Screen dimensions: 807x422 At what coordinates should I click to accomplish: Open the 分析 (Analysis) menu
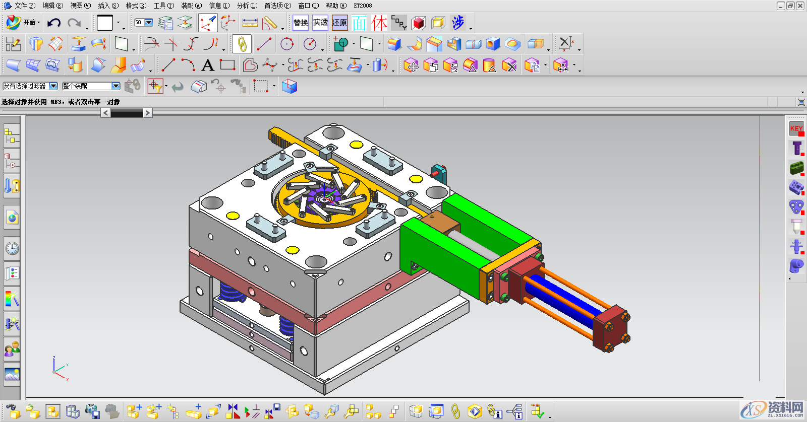pyautogui.click(x=247, y=6)
